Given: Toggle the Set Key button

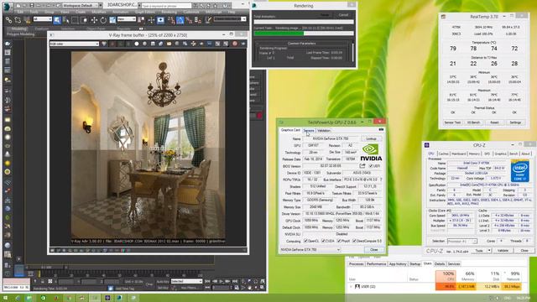Looking at the screenshot, I should (163, 288).
